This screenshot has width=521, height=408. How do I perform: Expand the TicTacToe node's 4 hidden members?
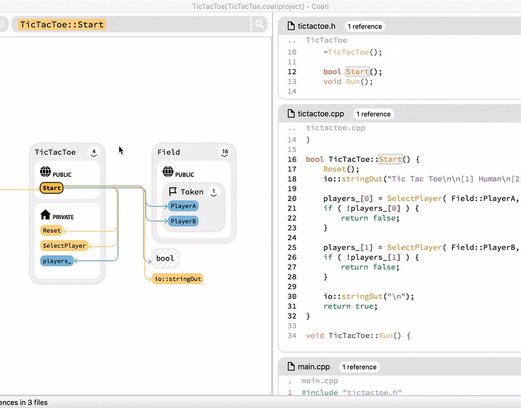coord(94,153)
